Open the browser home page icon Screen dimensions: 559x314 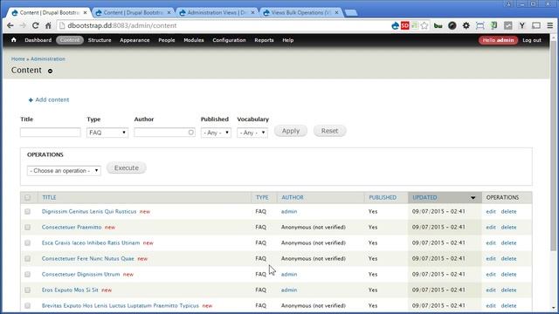pyautogui.click(x=48, y=25)
